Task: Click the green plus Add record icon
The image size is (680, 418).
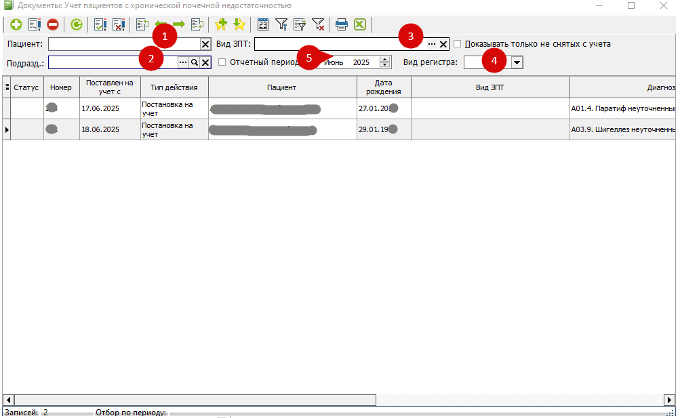Action: click(16, 24)
